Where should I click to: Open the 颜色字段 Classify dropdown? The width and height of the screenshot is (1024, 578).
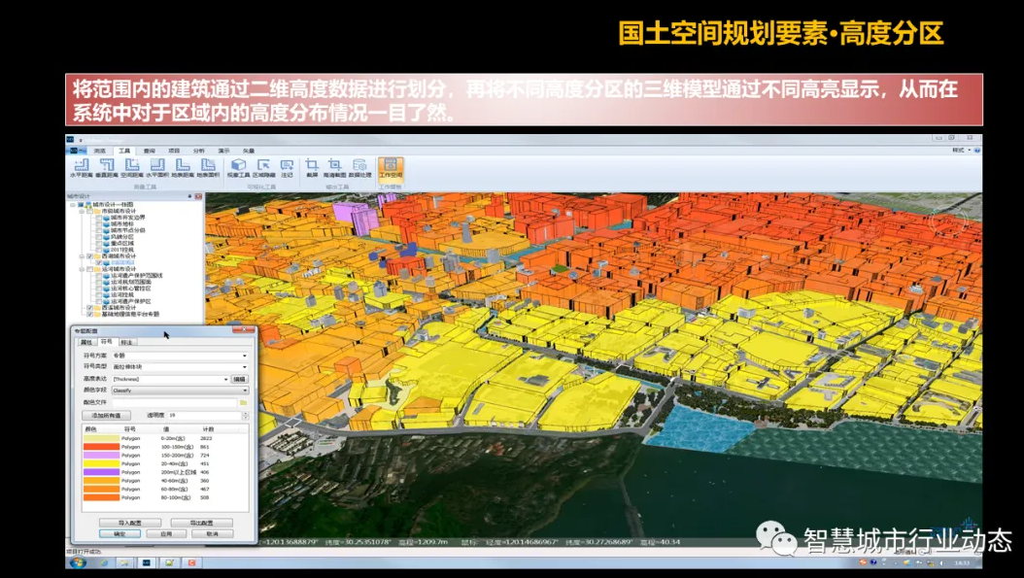tap(180, 391)
